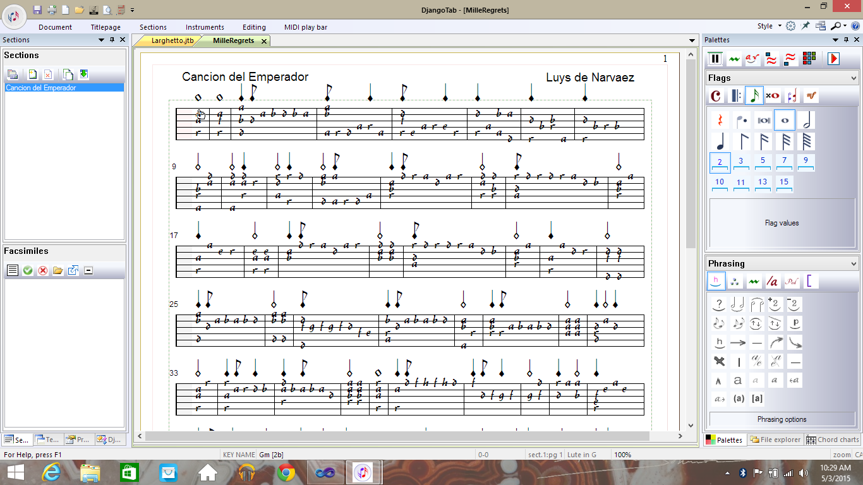The image size is (863, 485).
Task: Click the dynamics mf icon in Flags
Action: pos(811,96)
